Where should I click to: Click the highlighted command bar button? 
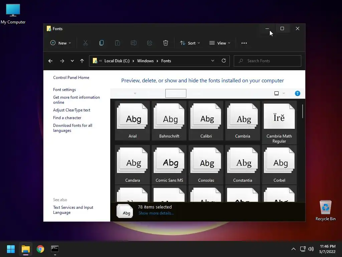176,93
